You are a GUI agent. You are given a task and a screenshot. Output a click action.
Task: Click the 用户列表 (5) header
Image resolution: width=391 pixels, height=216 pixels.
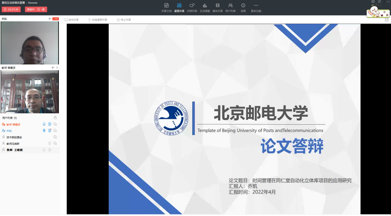(x=10, y=118)
